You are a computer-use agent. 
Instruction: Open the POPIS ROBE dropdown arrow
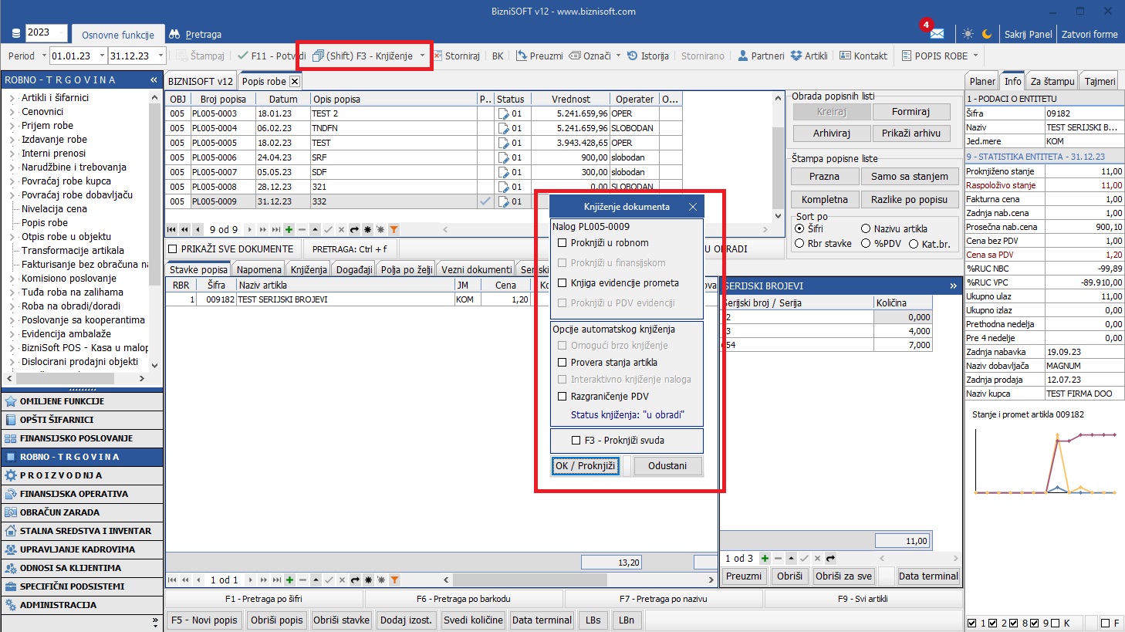(x=975, y=56)
